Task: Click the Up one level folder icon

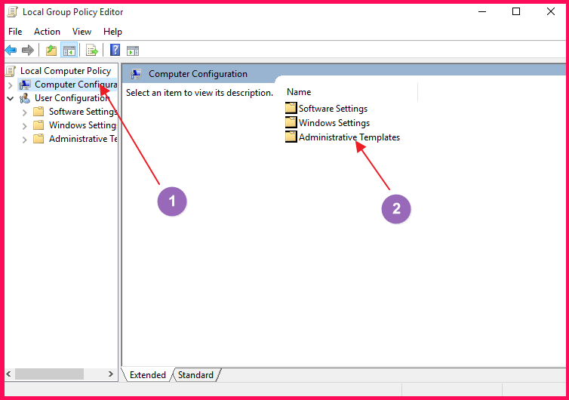Action: click(x=51, y=51)
